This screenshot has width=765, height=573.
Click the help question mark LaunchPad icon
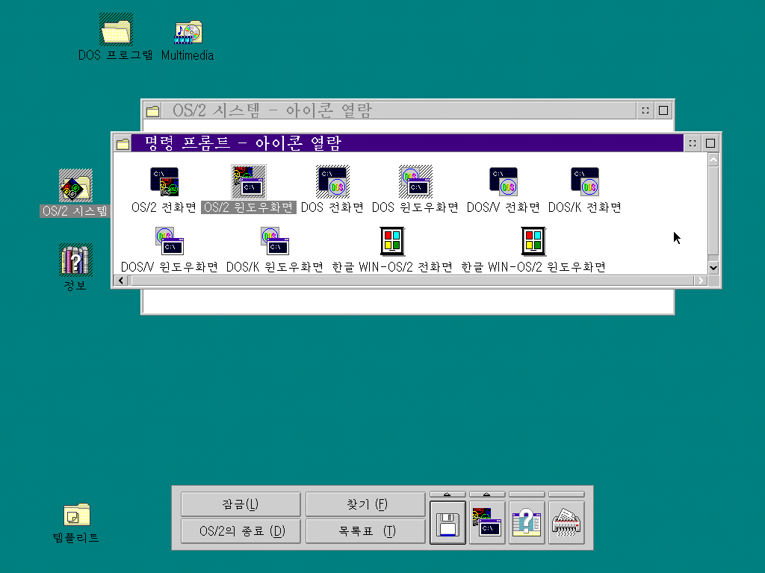click(x=527, y=523)
